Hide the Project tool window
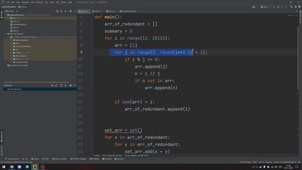The height and width of the screenshot is (170, 302). [75, 11]
